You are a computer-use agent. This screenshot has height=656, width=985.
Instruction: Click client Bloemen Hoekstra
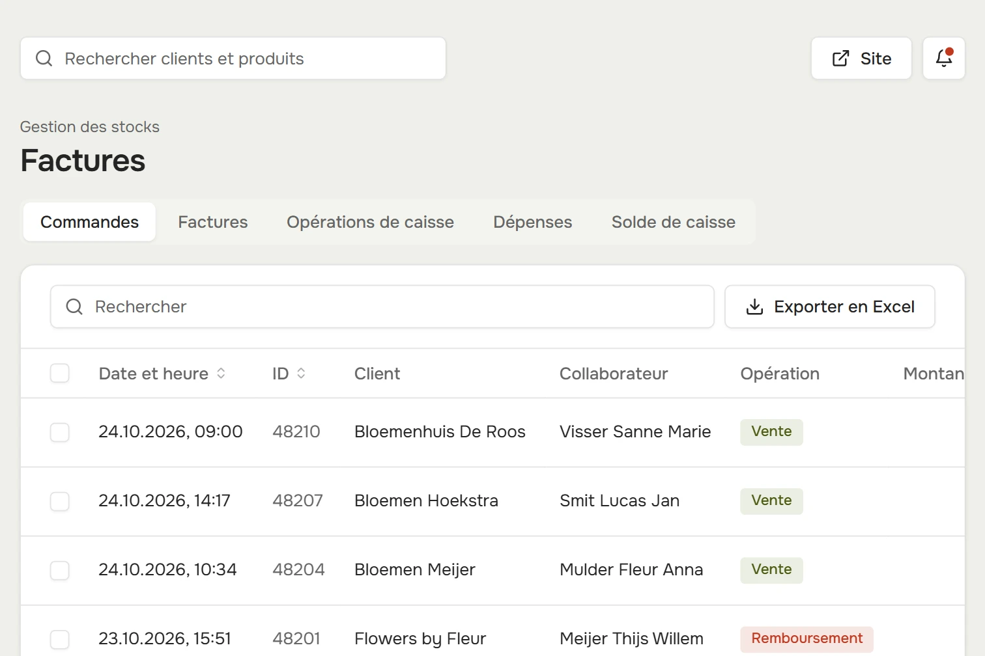[426, 500]
